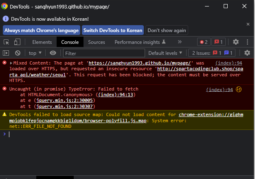Click the orange network request icon on TypeError row
The height and width of the screenshot is (179, 255).
[239, 89]
